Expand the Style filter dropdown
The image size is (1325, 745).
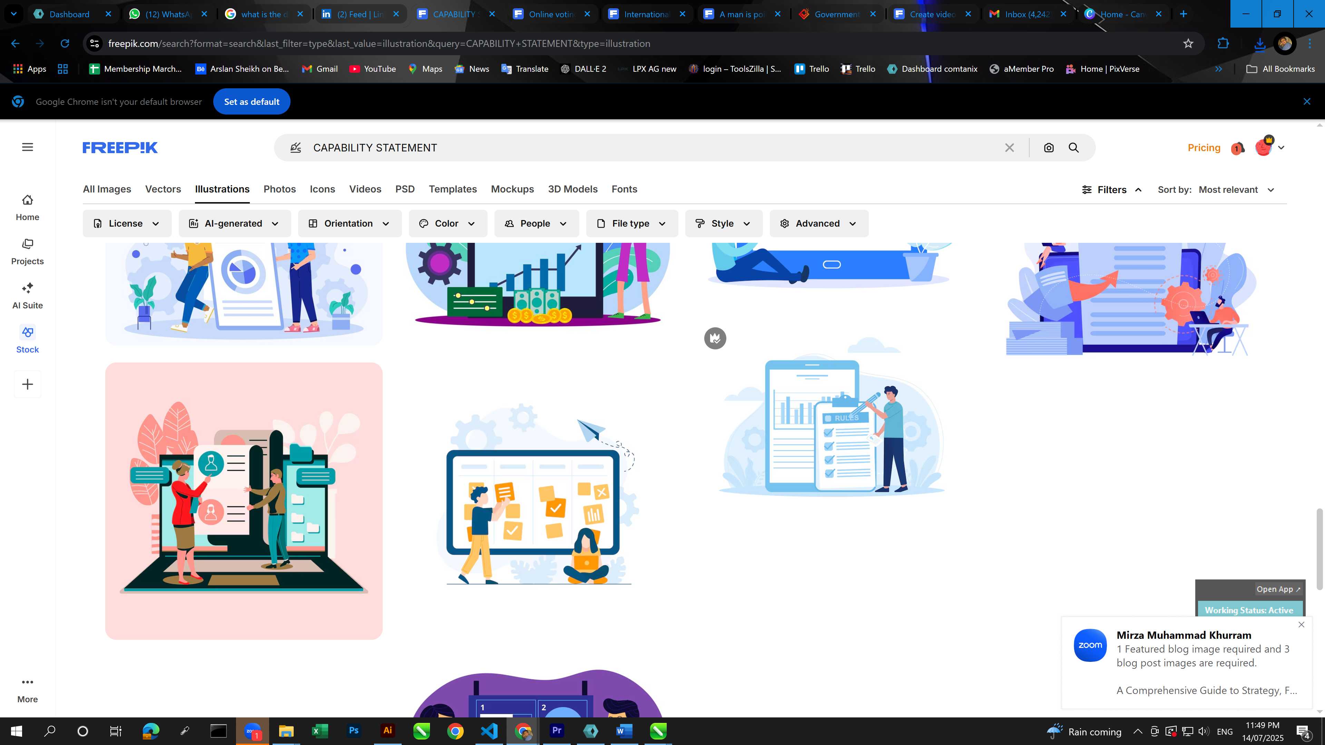[723, 223]
